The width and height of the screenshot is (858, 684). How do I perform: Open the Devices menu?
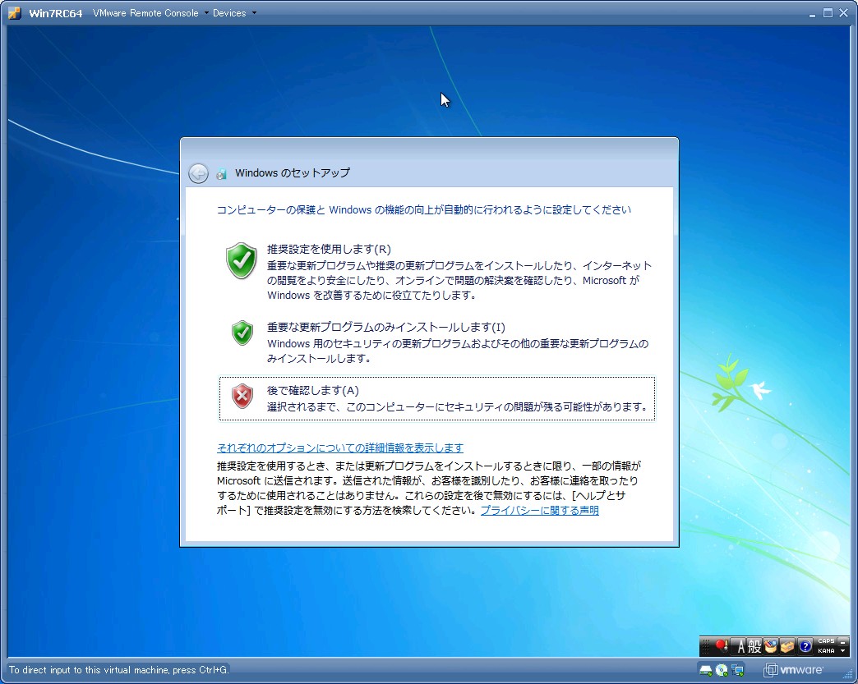click(229, 12)
